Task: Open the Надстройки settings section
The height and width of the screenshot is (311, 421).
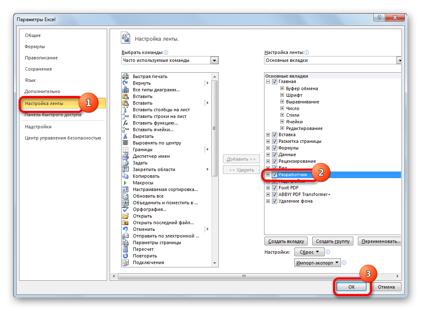Action: 38,127
